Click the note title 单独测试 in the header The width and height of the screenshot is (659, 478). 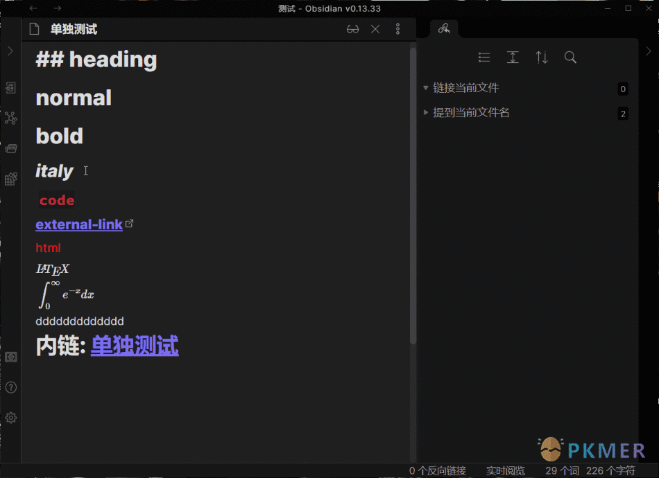[x=74, y=29]
